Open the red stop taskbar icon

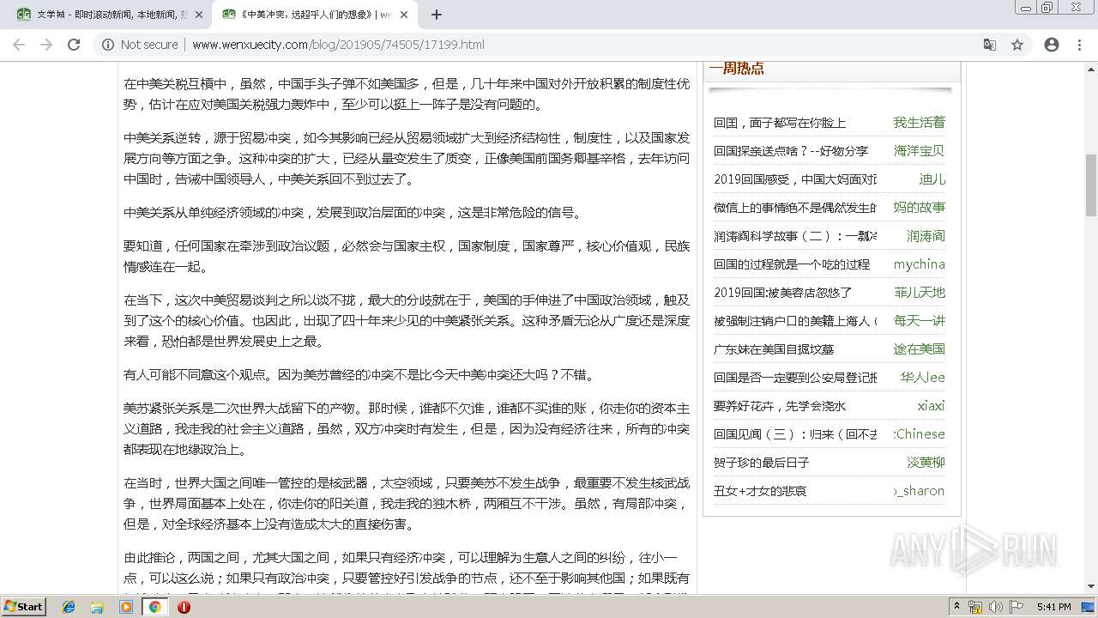pyautogui.click(x=184, y=607)
